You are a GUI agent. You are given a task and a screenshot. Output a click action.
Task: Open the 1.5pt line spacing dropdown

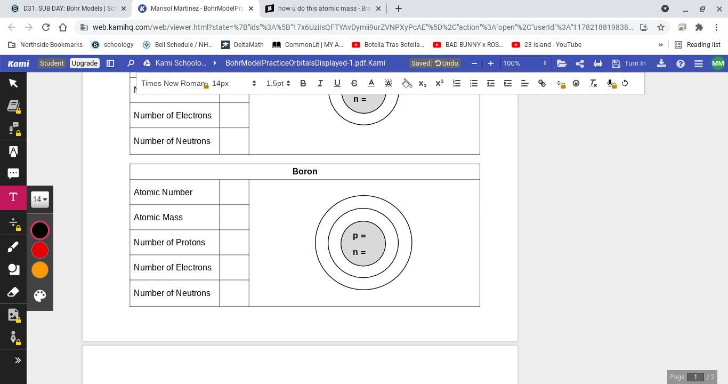tap(278, 83)
